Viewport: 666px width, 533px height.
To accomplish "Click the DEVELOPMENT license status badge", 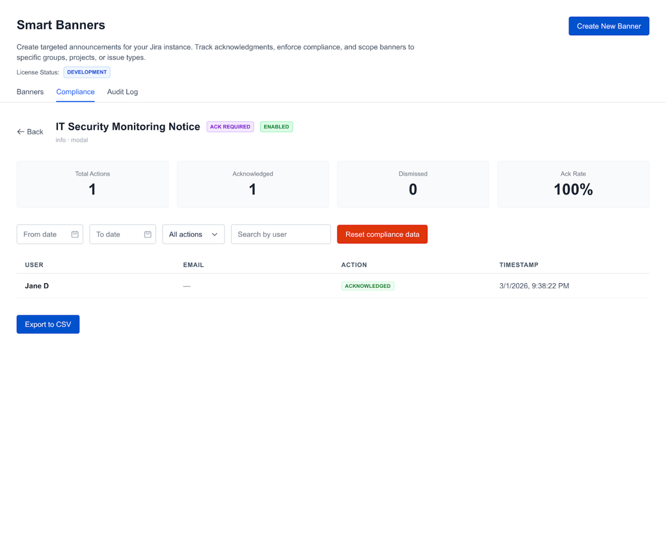I will (x=87, y=72).
